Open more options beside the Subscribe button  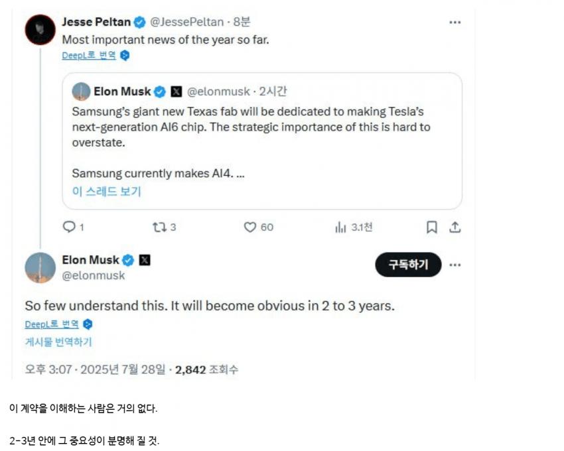455,265
